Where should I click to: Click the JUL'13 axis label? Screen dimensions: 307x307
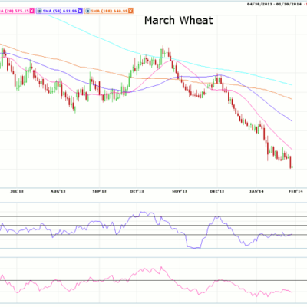17,191
